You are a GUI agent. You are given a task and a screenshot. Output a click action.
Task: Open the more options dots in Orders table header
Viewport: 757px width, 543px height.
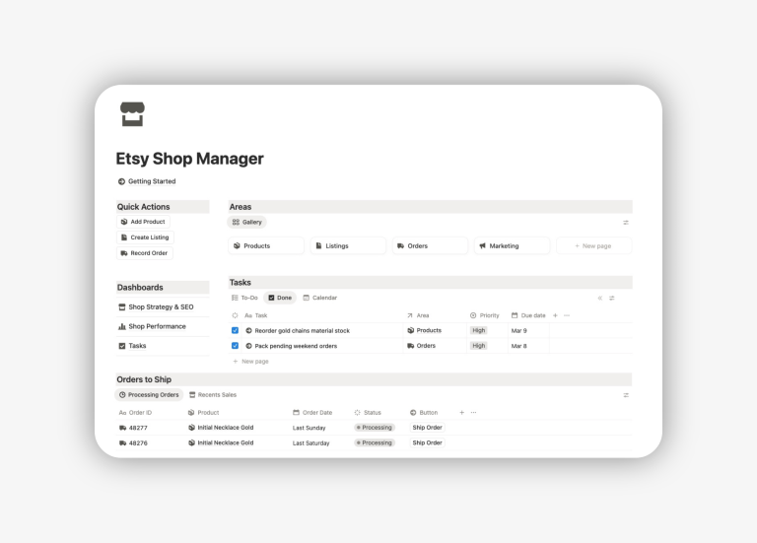pos(473,413)
